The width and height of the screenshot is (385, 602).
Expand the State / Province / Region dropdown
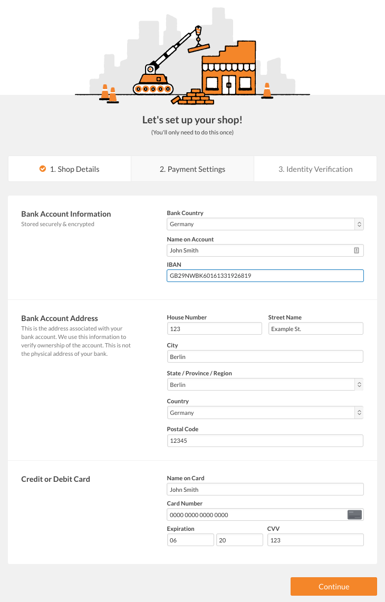coord(265,385)
